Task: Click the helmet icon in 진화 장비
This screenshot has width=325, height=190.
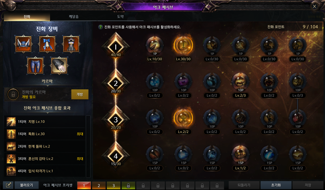Action: click(x=24, y=44)
